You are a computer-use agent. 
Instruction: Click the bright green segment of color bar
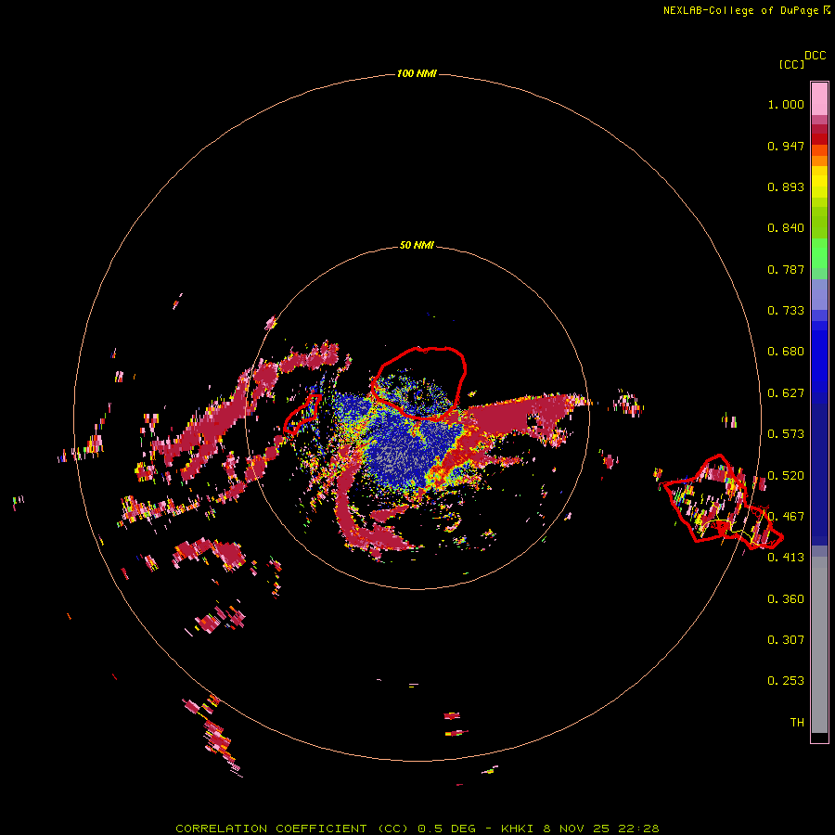pyautogui.click(x=819, y=253)
